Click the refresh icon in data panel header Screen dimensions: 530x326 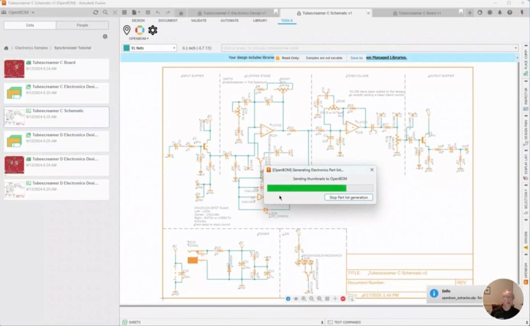pos(96,12)
